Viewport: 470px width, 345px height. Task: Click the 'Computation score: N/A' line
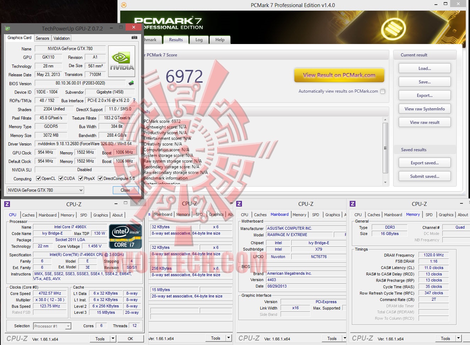click(x=166, y=150)
